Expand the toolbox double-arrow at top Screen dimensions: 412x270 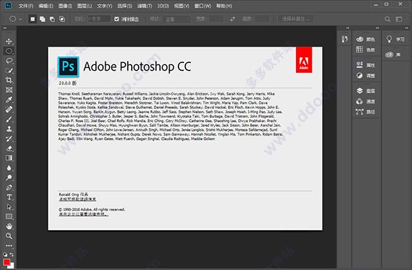click(5, 28)
